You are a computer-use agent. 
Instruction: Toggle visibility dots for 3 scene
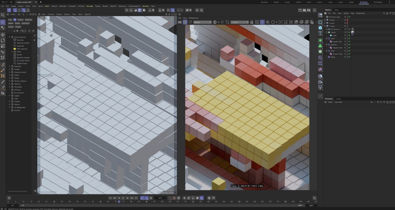coord(347,20)
